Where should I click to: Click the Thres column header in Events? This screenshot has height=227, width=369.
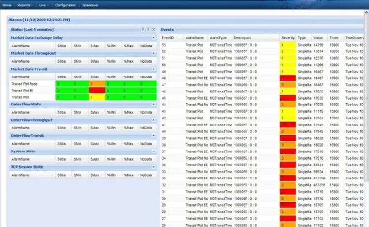[336, 38]
